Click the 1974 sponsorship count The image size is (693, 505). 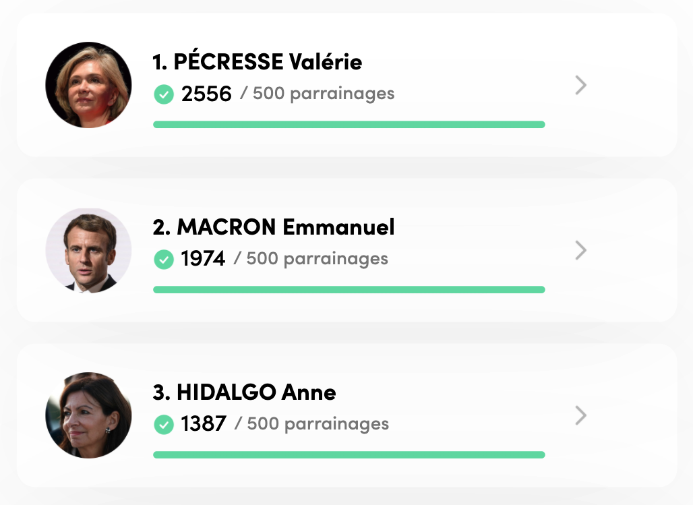(x=203, y=259)
